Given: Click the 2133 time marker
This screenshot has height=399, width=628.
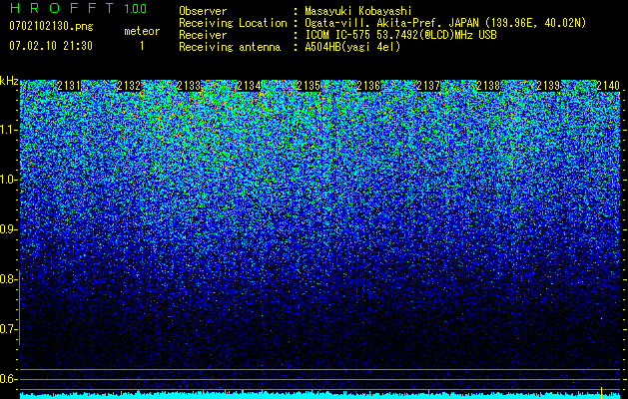Looking at the screenshot, I should pos(189,86).
